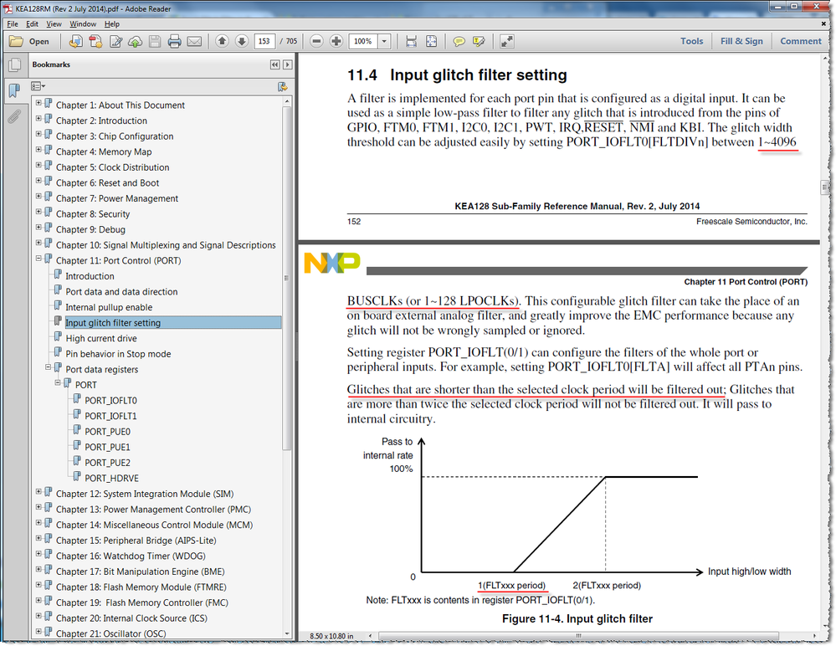
Task: Click the Save floppy disk icon
Action: pyautogui.click(x=155, y=41)
